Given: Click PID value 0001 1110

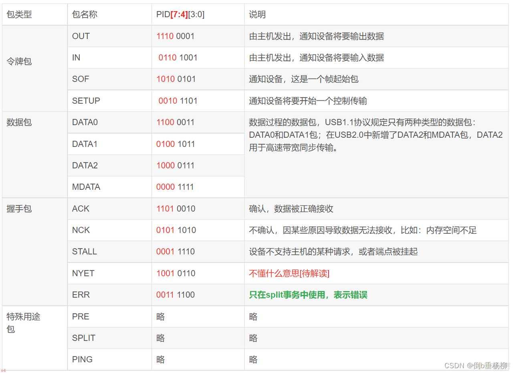Looking at the screenshot, I should coord(176,252).
